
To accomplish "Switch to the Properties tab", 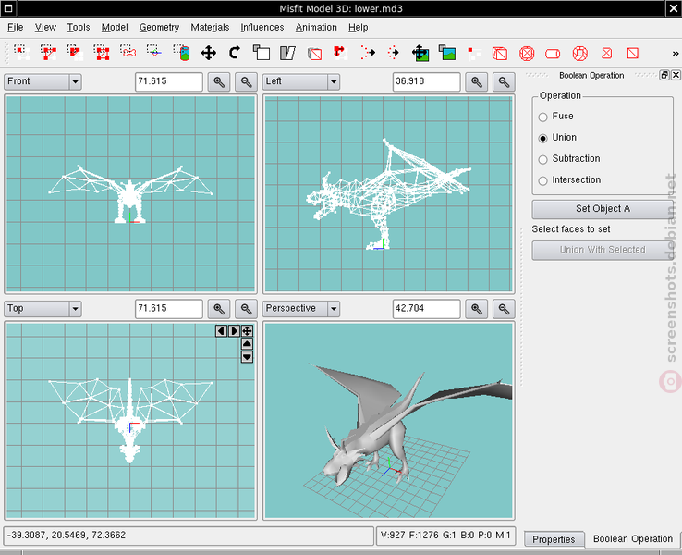I will click(x=554, y=540).
